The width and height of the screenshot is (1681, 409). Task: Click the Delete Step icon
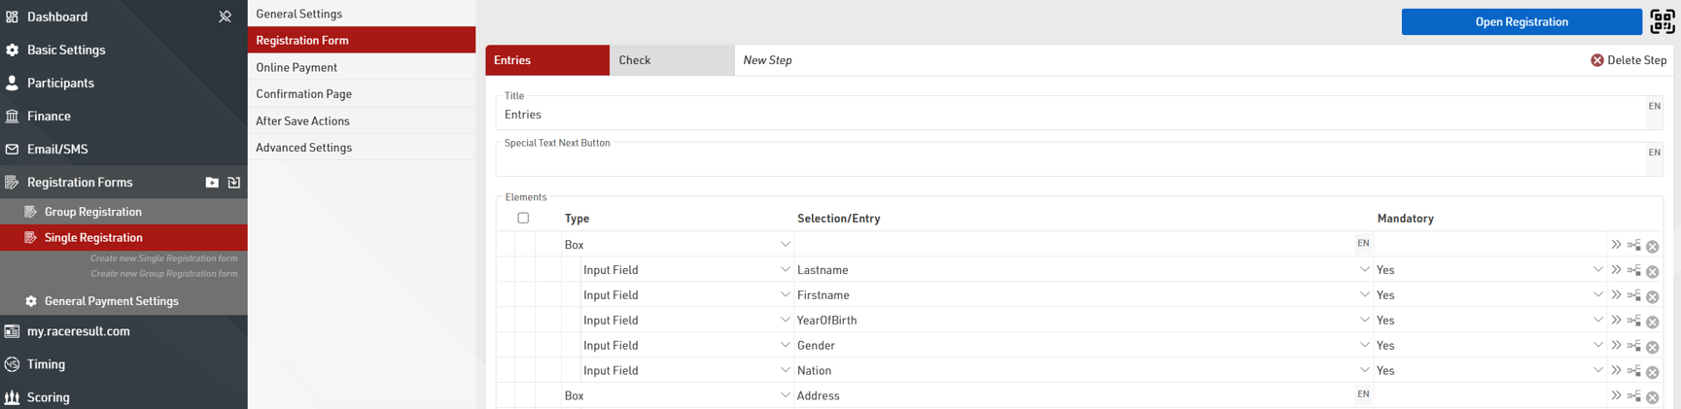click(x=1596, y=60)
